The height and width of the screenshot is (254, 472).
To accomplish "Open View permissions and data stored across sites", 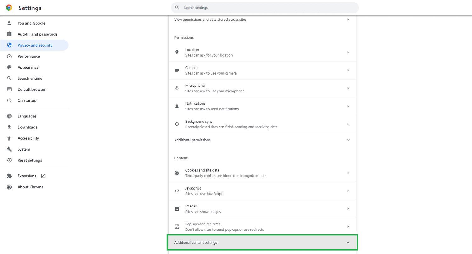I will pyautogui.click(x=262, y=19).
